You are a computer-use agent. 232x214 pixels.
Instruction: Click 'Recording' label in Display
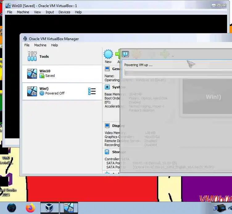click(x=112, y=145)
